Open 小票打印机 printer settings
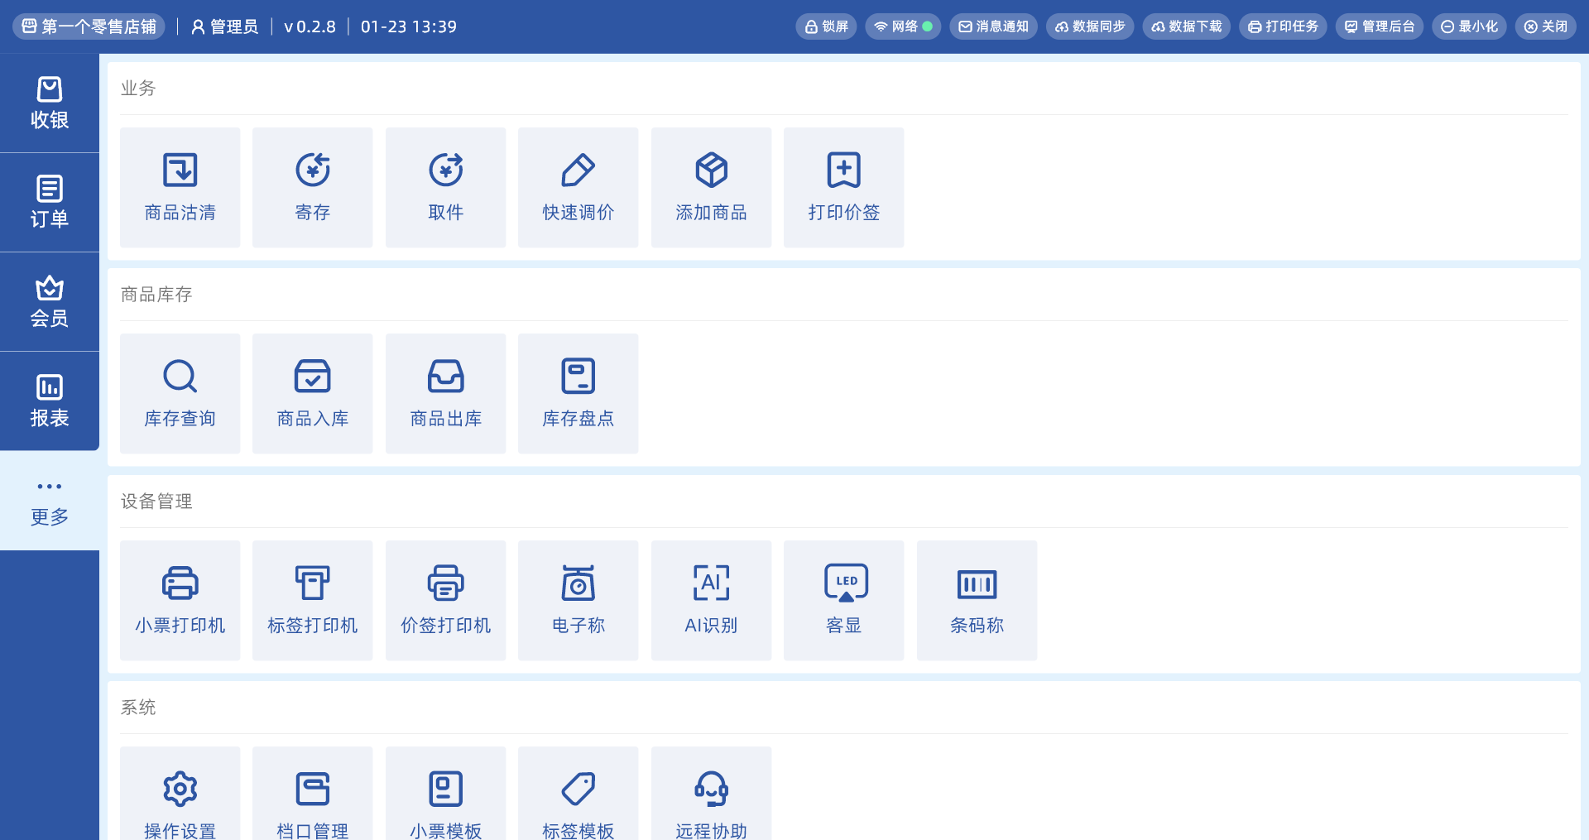Viewport: 1589px width, 840px height. [x=180, y=600]
